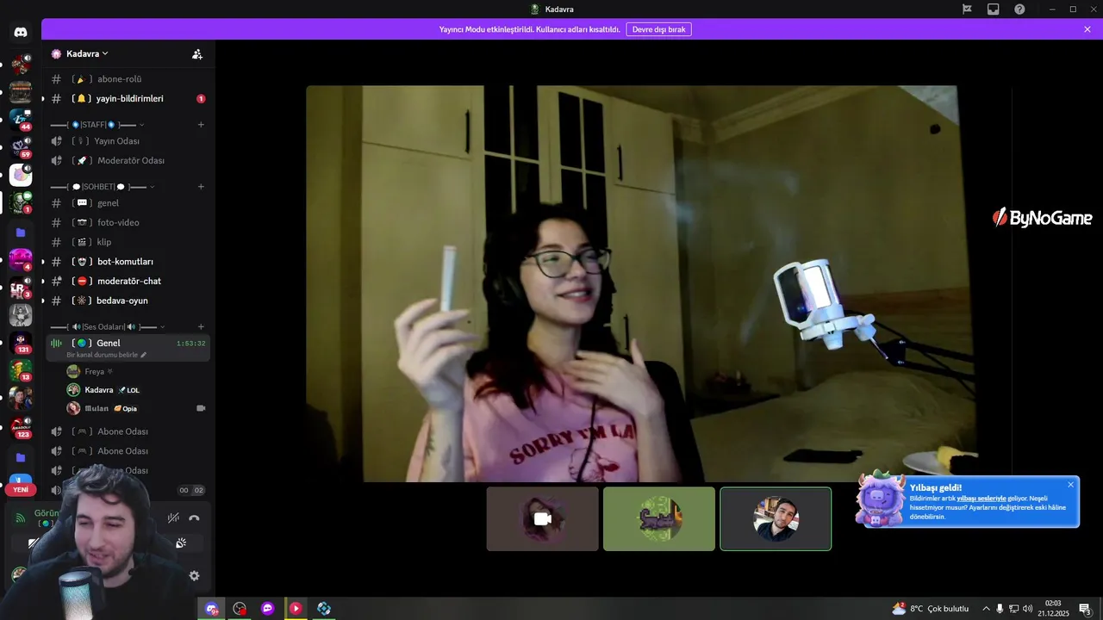Open the Discord help question mark icon
The width and height of the screenshot is (1103, 620).
point(1019,9)
